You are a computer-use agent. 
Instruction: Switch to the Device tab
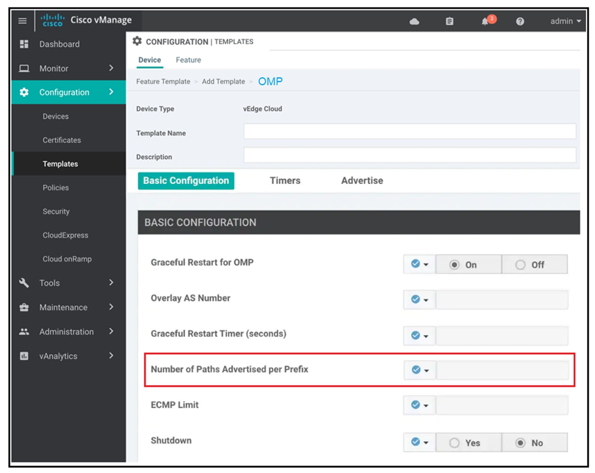(x=149, y=60)
